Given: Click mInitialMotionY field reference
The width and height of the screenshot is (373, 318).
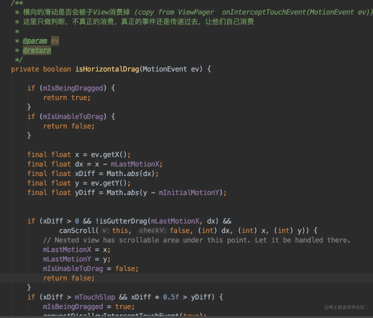Looking at the screenshot, I should point(189,193).
